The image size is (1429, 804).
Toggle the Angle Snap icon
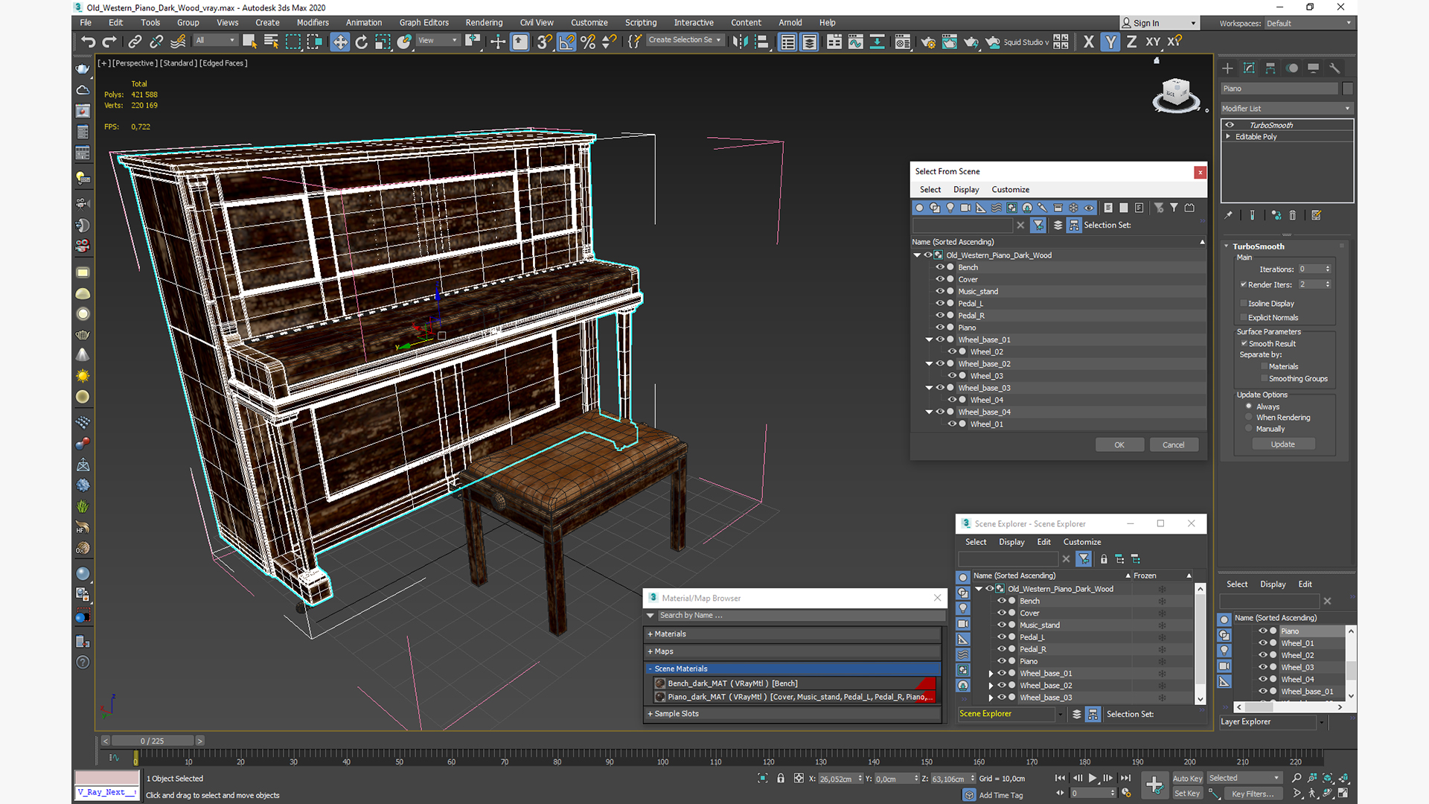coord(566,42)
